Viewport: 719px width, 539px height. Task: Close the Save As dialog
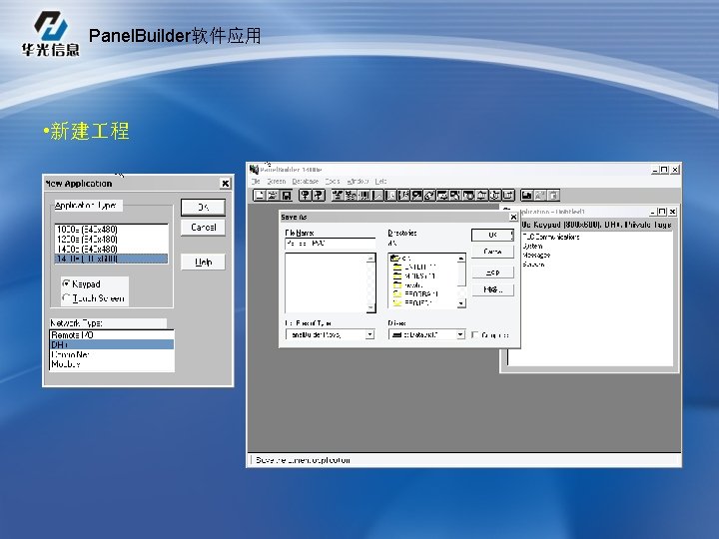513,217
